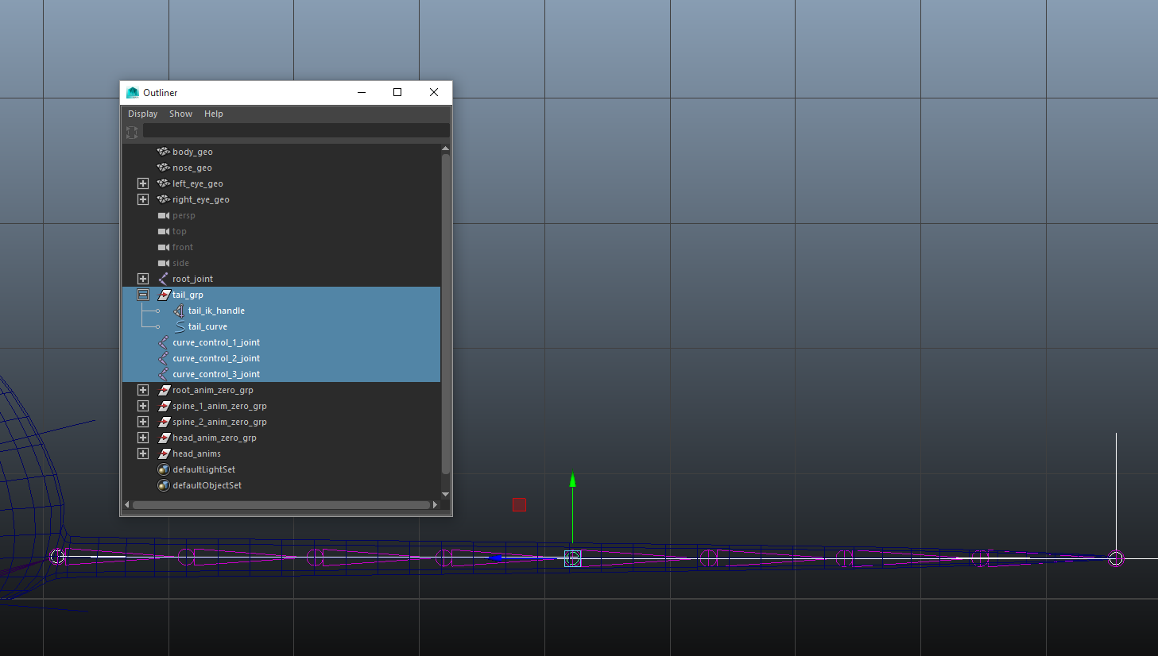Image resolution: width=1158 pixels, height=656 pixels.
Task: Click the Outliner vertical scrollbar down arrow
Action: [x=445, y=494]
